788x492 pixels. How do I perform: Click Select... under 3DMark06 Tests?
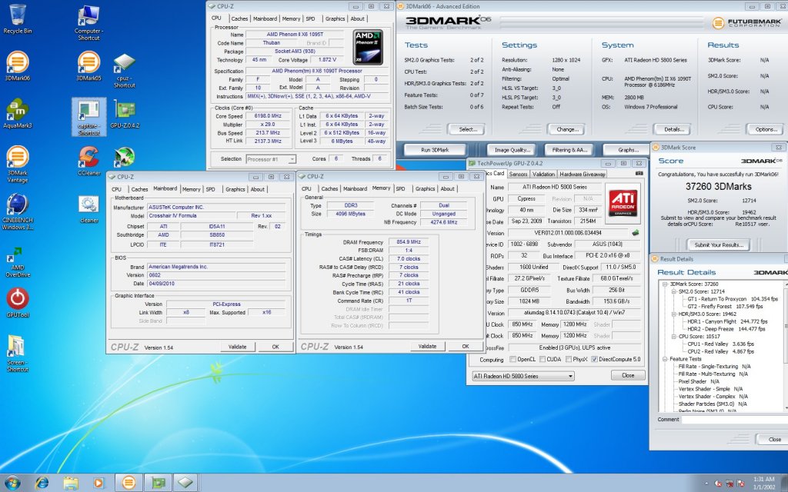click(468, 129)
